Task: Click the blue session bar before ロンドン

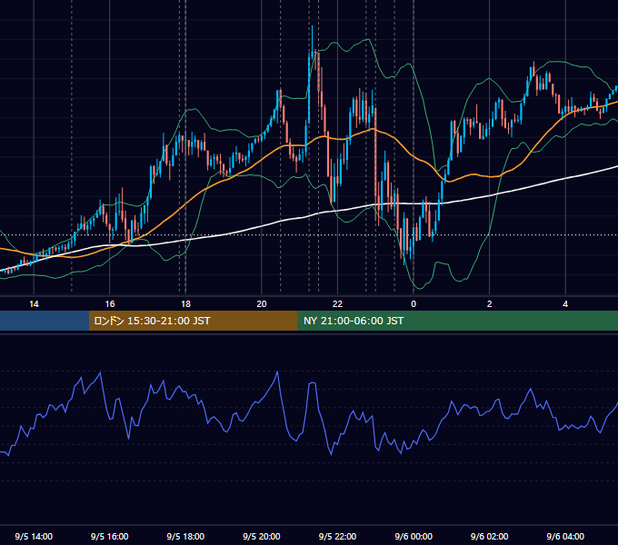Action: (45, 321)
